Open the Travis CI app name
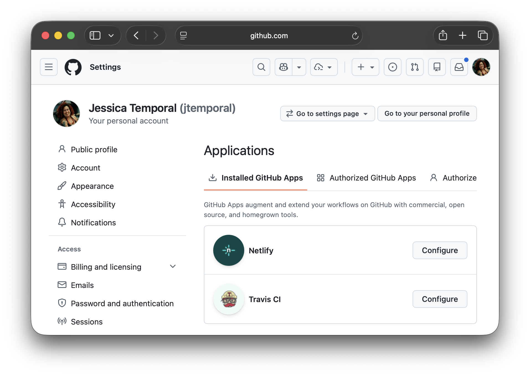Viewport: 530px width, 376px height. click(x=265, y=299)
